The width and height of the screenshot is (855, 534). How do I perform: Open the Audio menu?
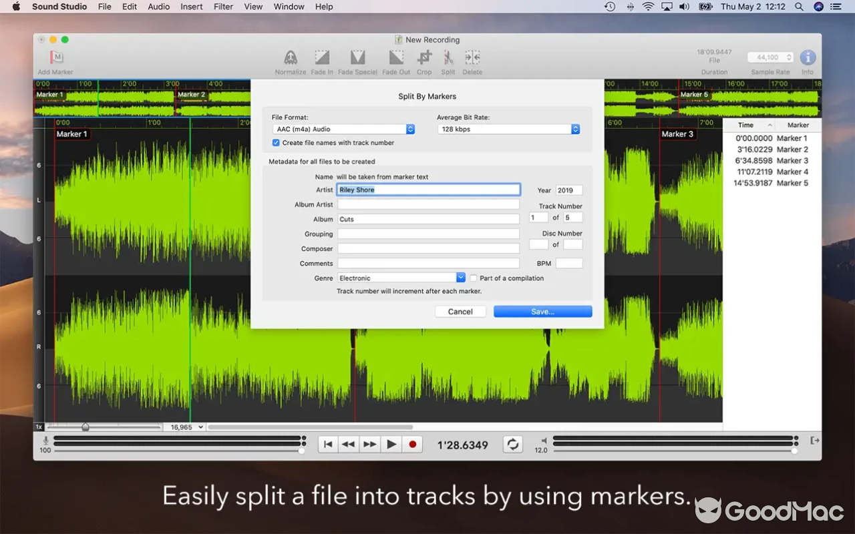pos(158,7)
